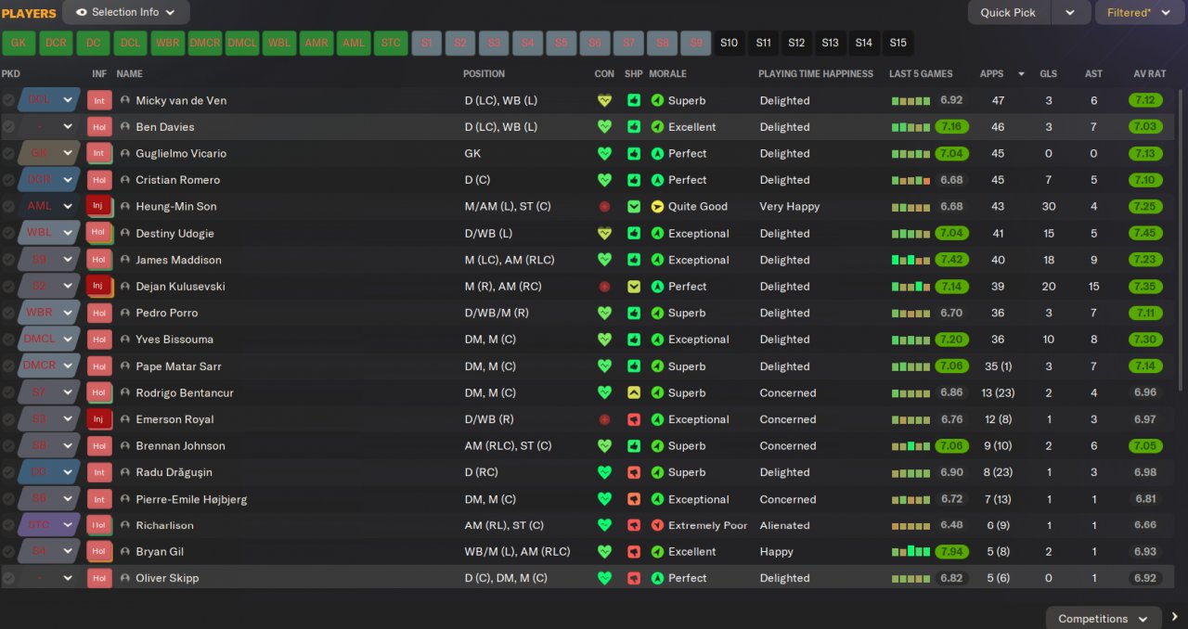Open Micky van de Ven's picked position dropdown
This screenshot has height=629, width=1188.
pyautogui.click(x=50, y=100)
